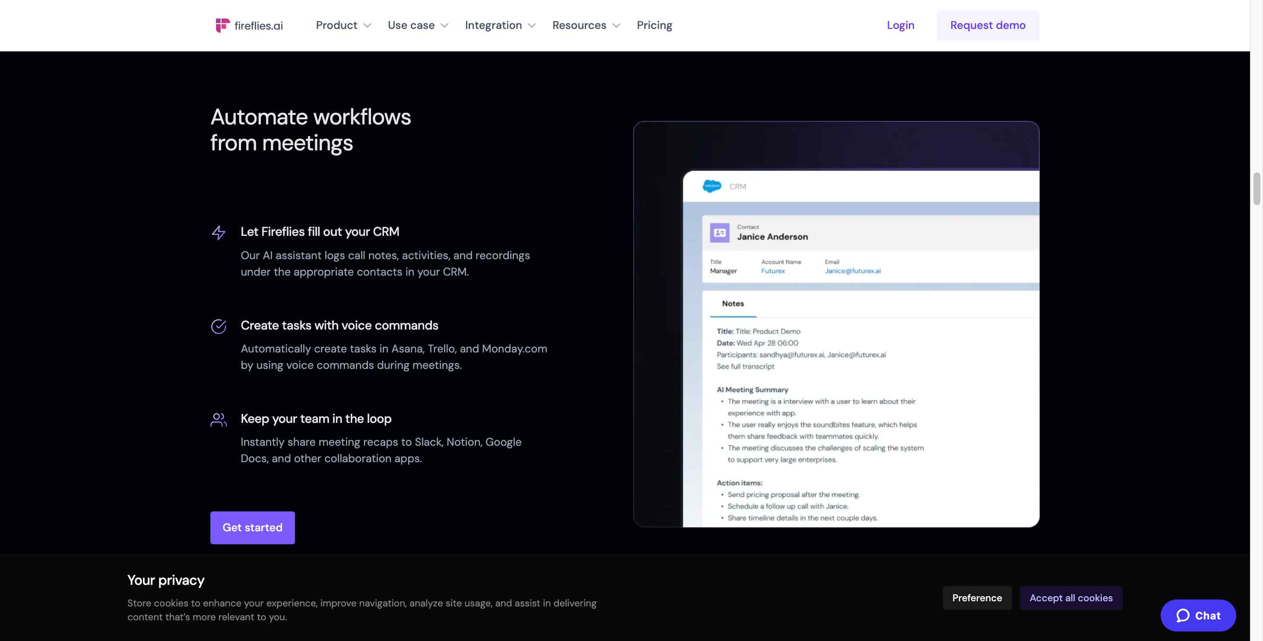Viewport: 1263px width, 641px height.
Task: Click the 'Automate workflows from meetings' headline
Action: (311, 130)
